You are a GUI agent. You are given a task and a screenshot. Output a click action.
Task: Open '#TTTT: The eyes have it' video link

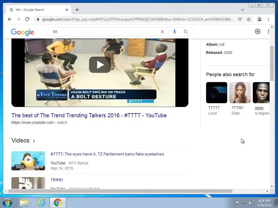(x=107, y=154)
